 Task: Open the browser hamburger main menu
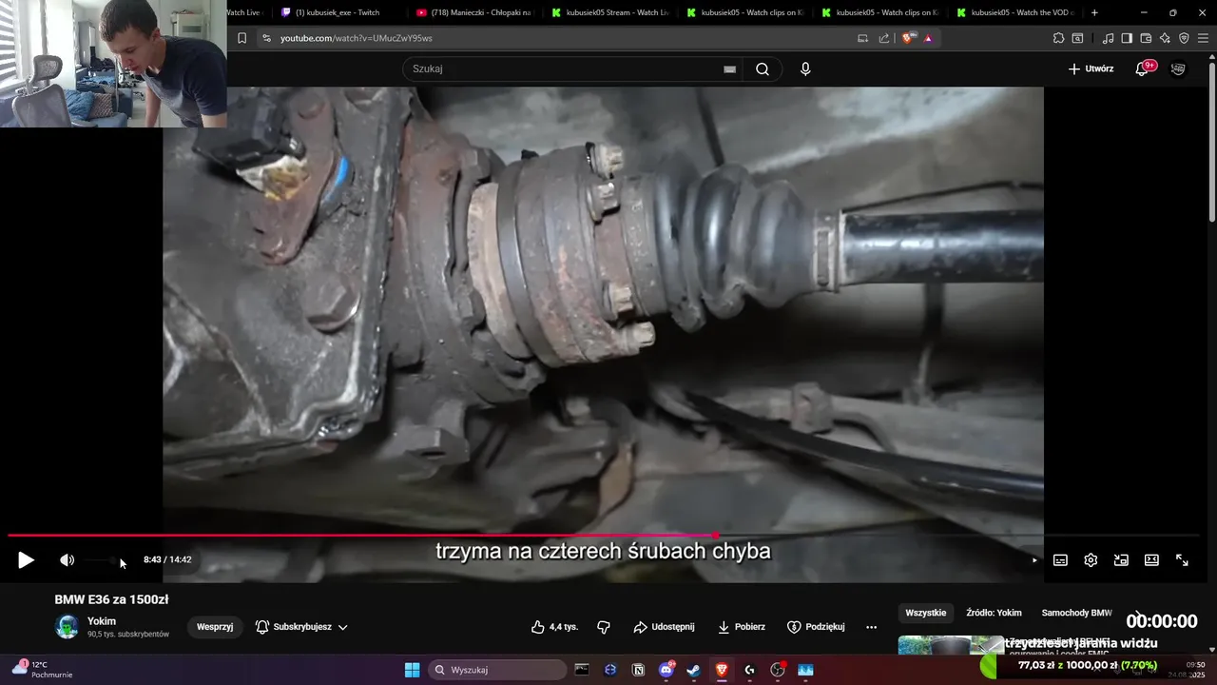pyautogui.click(x=1204, y=38)
